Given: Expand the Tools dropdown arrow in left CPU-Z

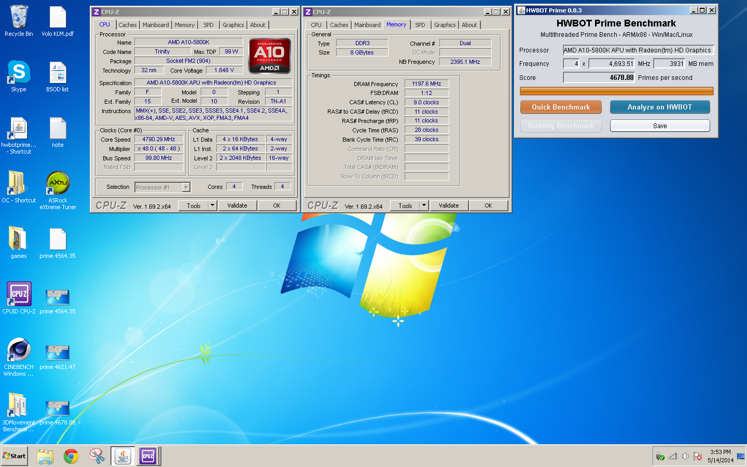Looking at the screenshot, I should 212,205.
